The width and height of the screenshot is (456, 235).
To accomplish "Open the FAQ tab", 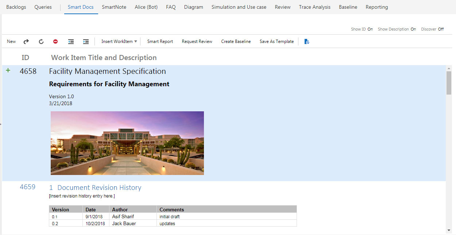I will click(171, 7).
